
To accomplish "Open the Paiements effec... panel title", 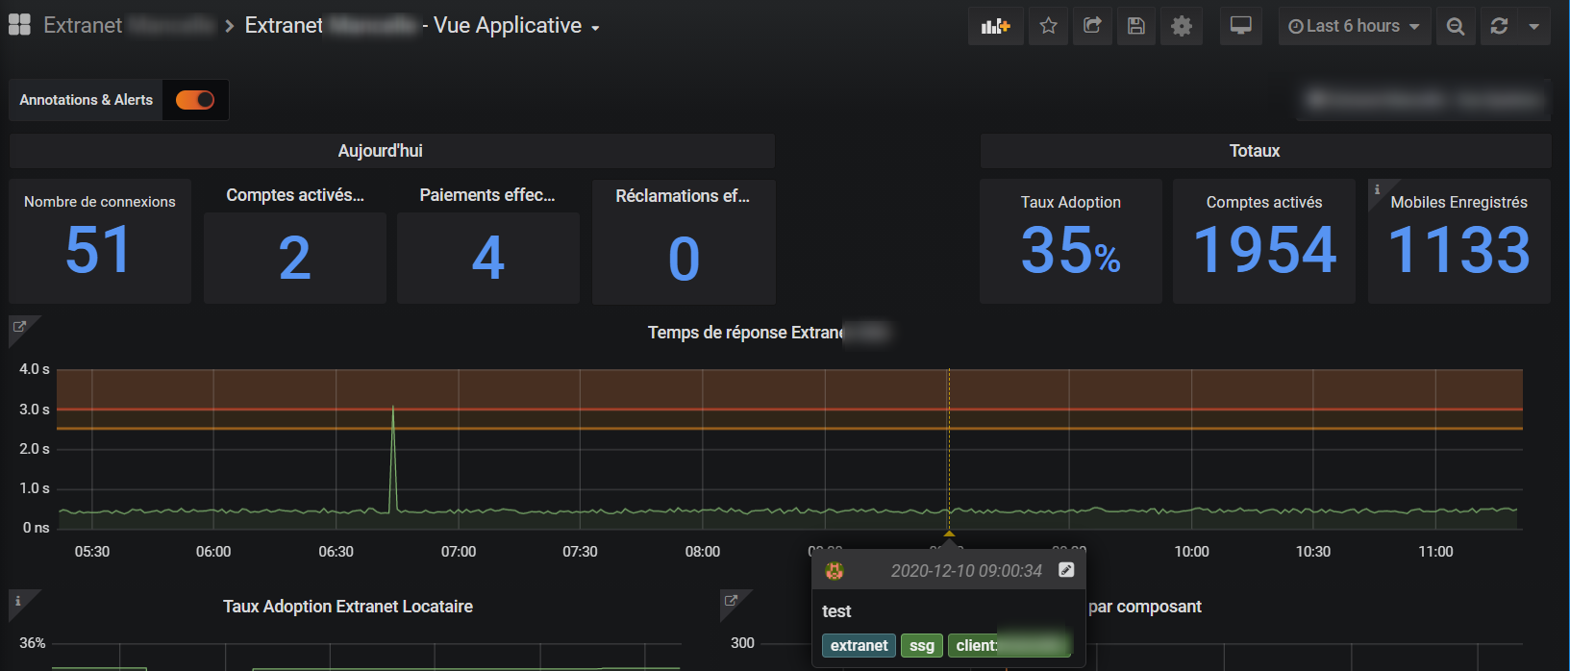I will click(487, 195).
